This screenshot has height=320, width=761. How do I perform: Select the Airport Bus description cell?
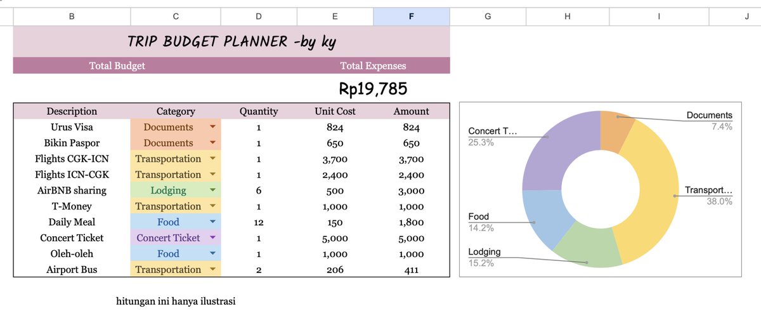click(x=72, y=270)
